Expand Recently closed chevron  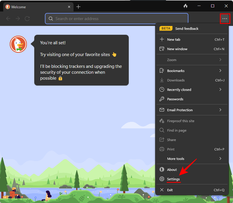coord(220,89)
